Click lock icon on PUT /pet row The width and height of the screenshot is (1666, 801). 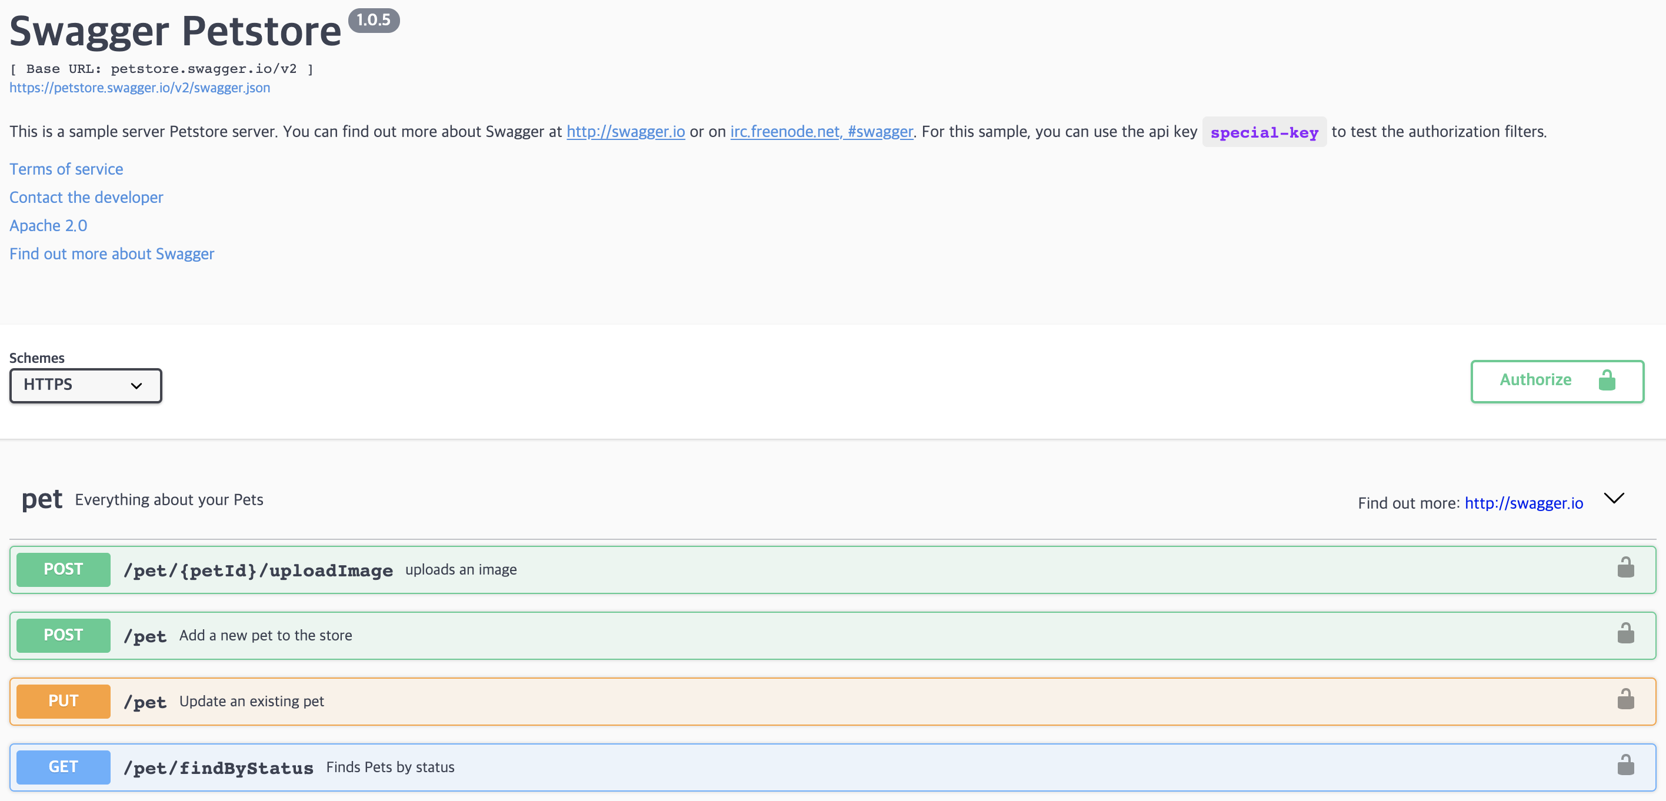[1625, 700]
